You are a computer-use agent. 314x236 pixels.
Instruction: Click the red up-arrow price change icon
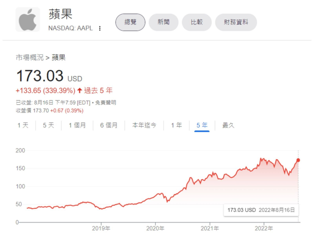pyautogui.click(x=80, y=91)
